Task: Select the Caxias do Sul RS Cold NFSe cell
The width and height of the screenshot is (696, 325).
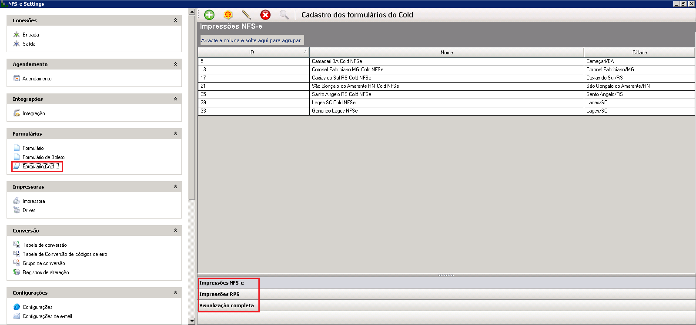Action: coord(447,78)
